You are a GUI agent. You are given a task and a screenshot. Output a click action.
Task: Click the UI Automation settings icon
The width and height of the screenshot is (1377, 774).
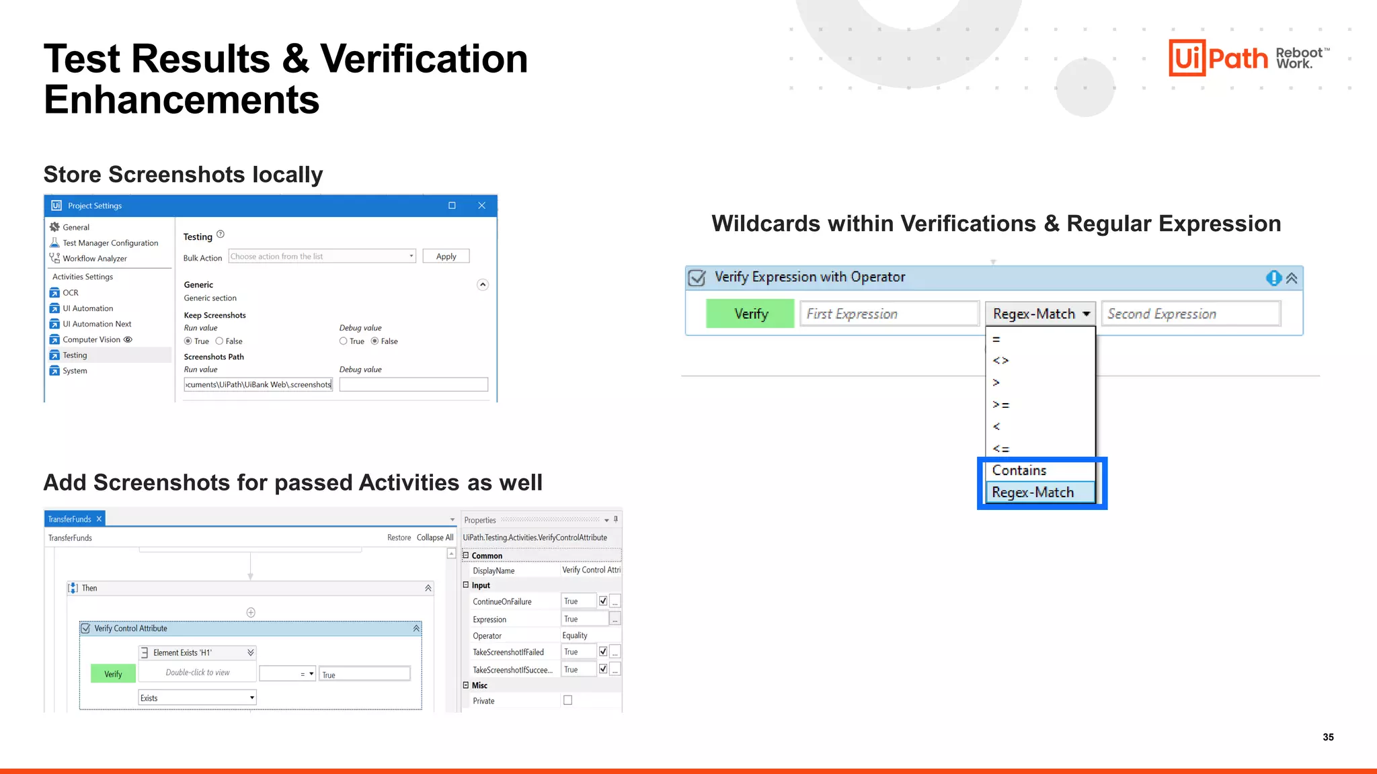tap(54, 308)
